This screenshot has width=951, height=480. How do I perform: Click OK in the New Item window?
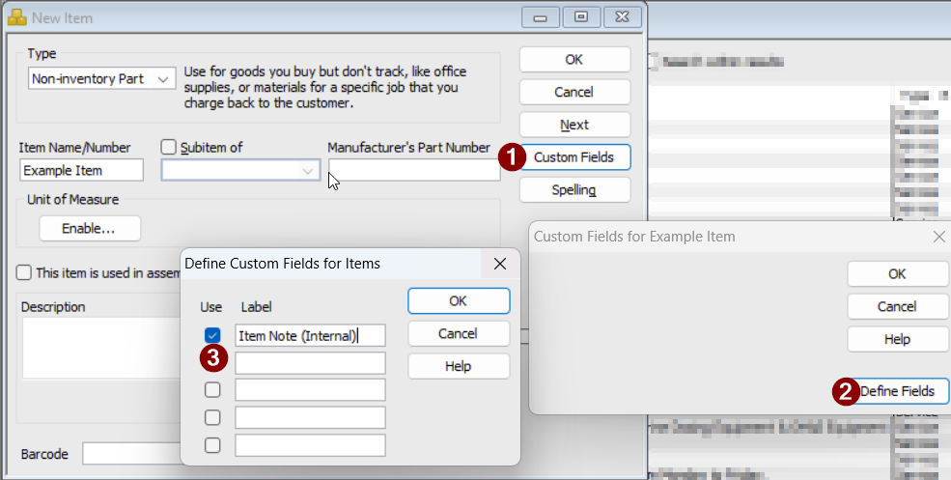[574, 60]
